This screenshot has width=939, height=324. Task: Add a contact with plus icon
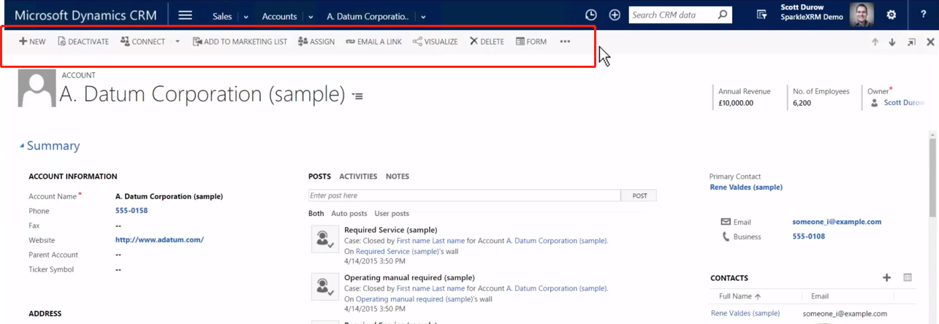tap(887, 277)
